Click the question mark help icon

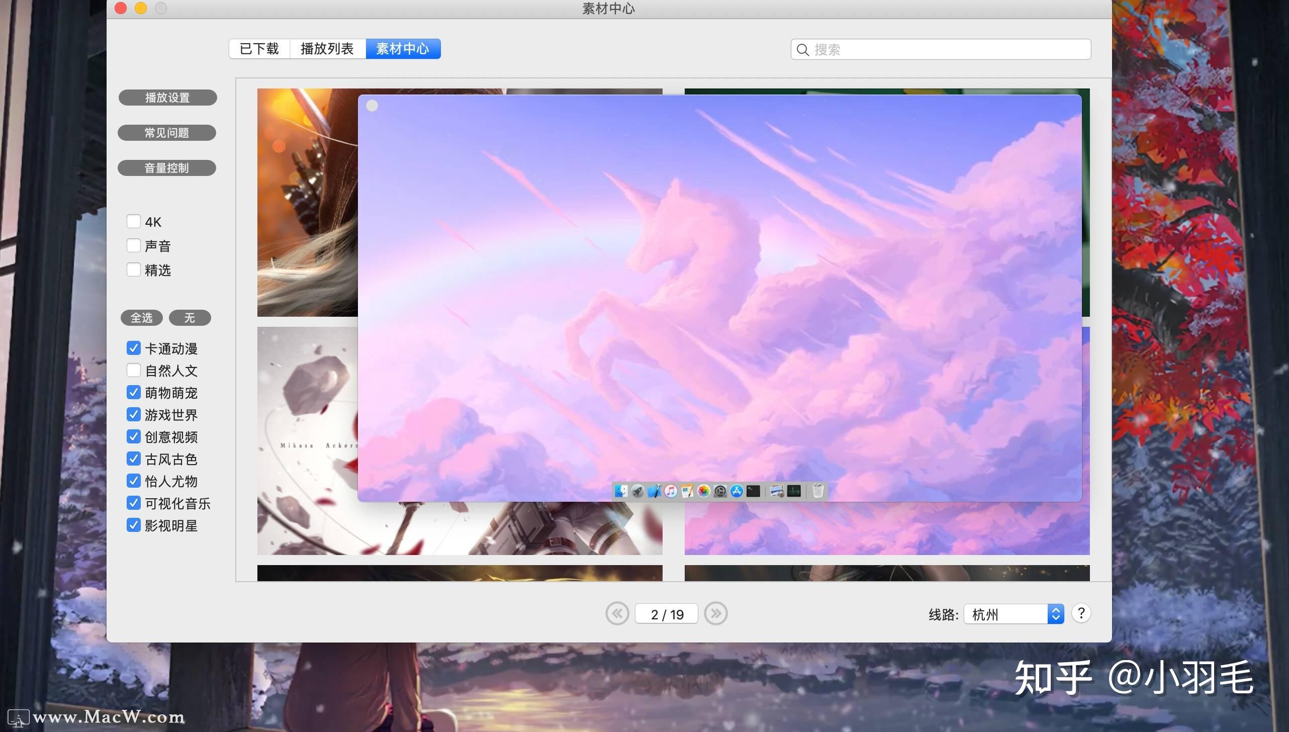coord(1081,613)
